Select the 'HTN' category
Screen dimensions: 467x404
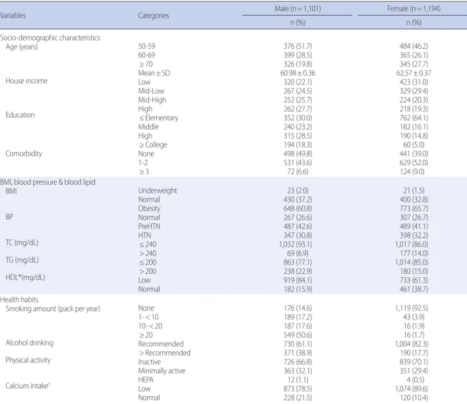[x=145, y=236]
